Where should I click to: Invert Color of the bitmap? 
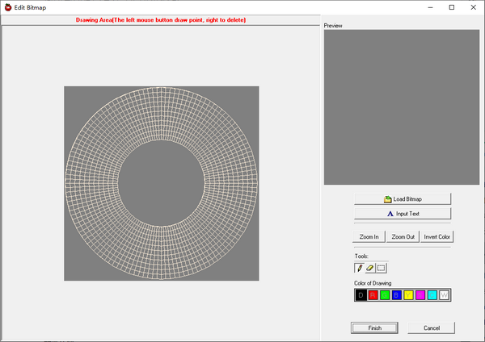pos(437,236)
